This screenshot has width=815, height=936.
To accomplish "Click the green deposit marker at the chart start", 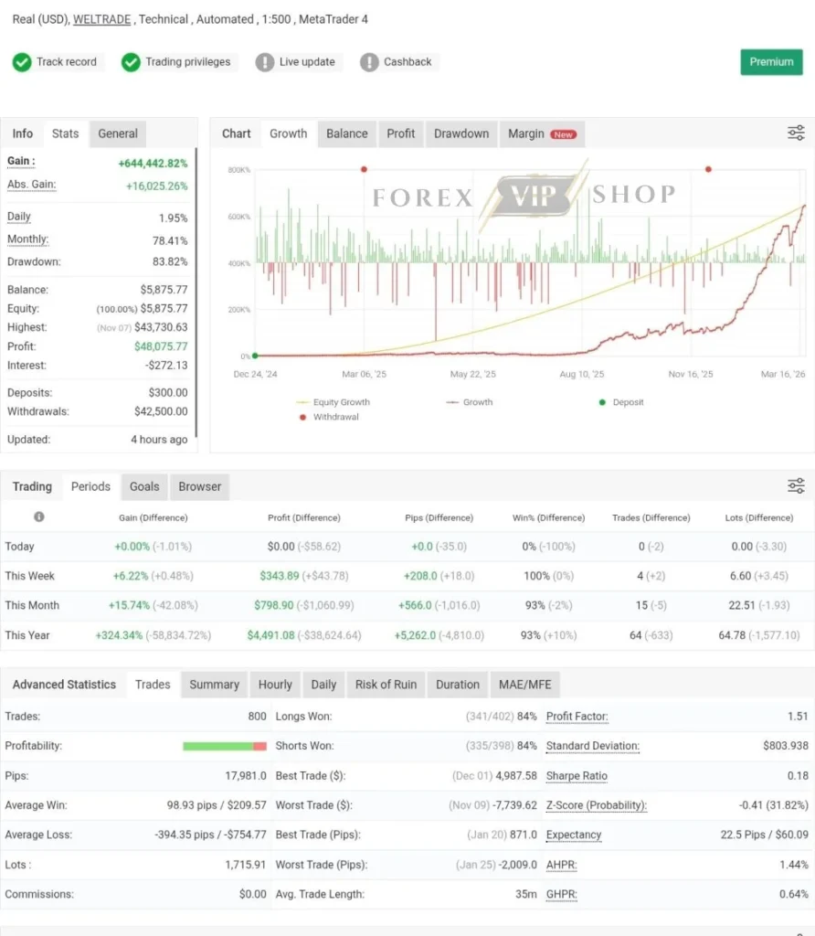I will click(255, 356).
